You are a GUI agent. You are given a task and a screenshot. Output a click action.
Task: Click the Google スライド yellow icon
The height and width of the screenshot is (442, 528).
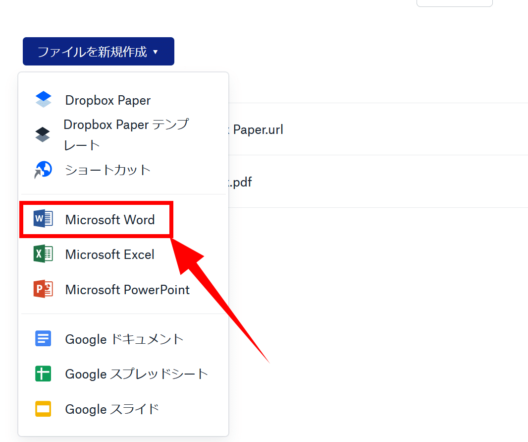point(43,409)
